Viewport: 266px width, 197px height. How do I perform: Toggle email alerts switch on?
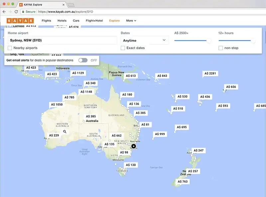83,60
